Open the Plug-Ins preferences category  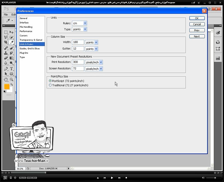click(x=32, y=53)
